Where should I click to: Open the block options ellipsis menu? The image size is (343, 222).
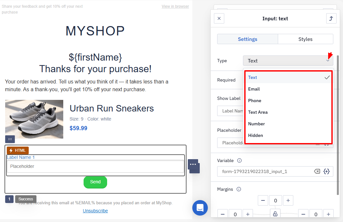pyautogui.click(x=193, y=164)
